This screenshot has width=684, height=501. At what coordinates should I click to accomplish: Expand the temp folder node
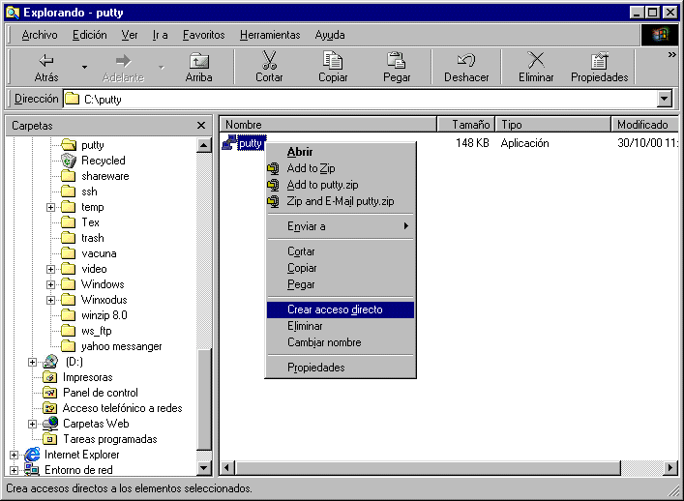(x=50, y=207)
